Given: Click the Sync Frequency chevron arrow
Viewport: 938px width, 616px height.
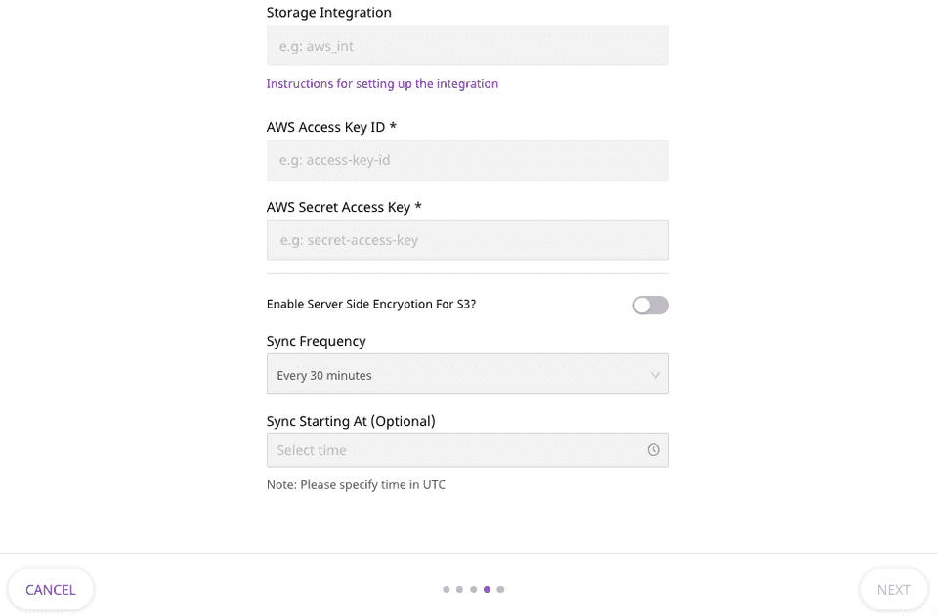Looking at the screenshot, I should (x=655, y=375).
